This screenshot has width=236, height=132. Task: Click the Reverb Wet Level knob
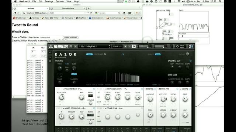tap(163, 99)
